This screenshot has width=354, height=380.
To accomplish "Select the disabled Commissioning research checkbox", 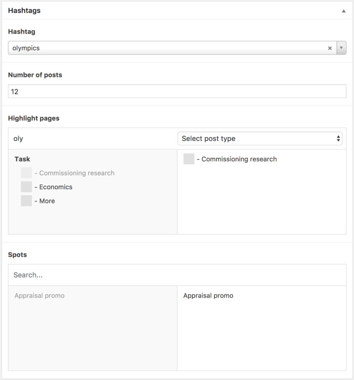I will (x=26, y=173).
